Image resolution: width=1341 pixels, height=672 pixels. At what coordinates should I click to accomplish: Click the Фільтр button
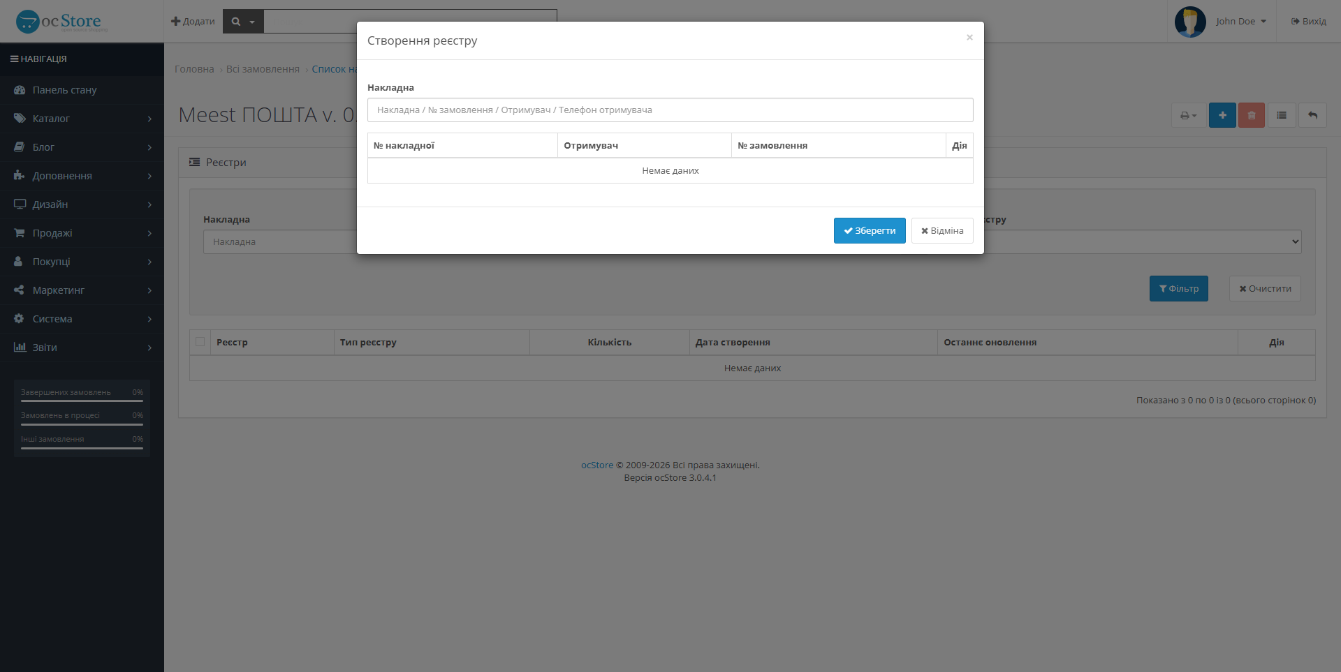tap(1179, 289)
